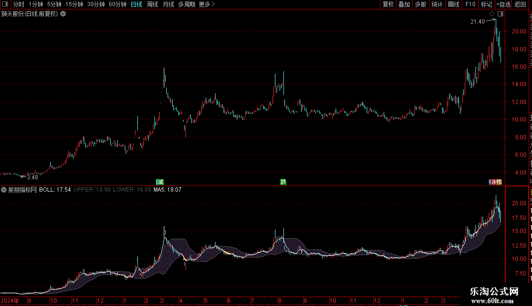
Task: Click 20.00 on main chart price axis
Action: (x=519, y=32)
